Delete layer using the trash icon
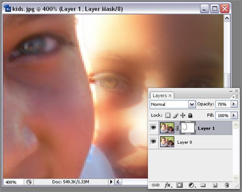The width and height of the screenshot is (242, 192). pos(227,185)
